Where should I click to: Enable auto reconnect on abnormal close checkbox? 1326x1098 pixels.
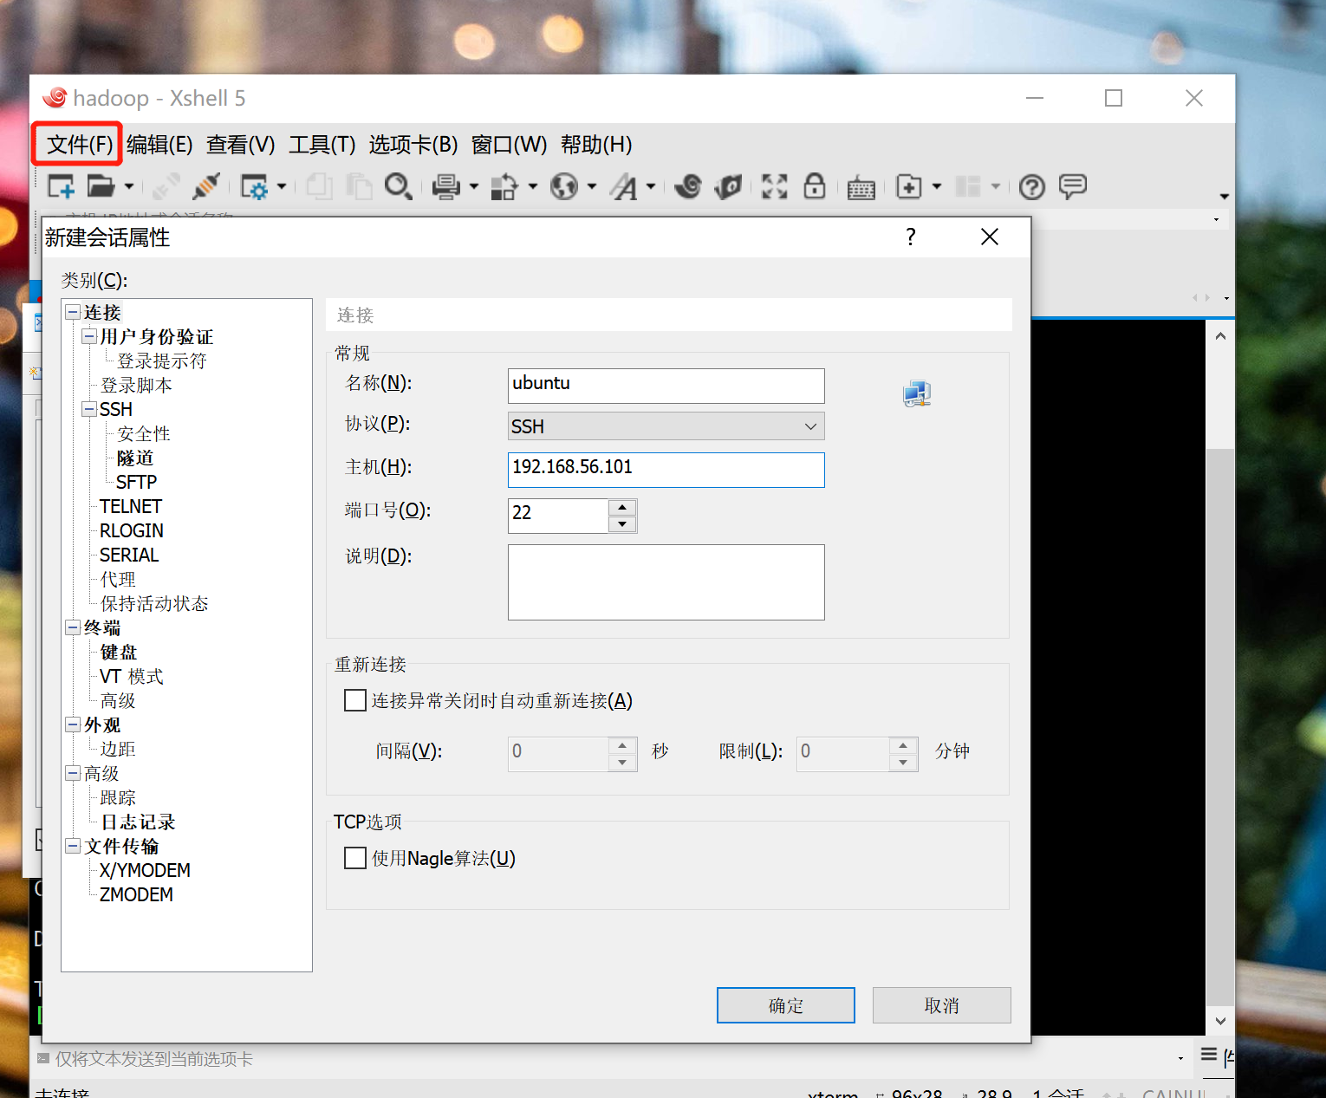tap(355, 700)
